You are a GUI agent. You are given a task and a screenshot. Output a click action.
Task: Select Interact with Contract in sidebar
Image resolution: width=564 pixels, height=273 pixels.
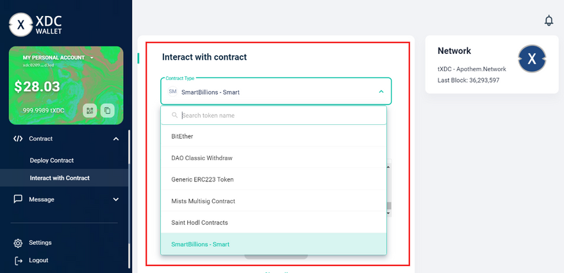pyautogui.click(x=60, y=178)
